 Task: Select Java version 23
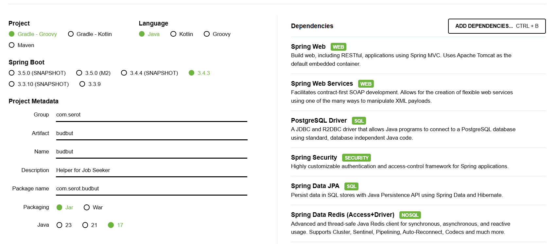64,225
